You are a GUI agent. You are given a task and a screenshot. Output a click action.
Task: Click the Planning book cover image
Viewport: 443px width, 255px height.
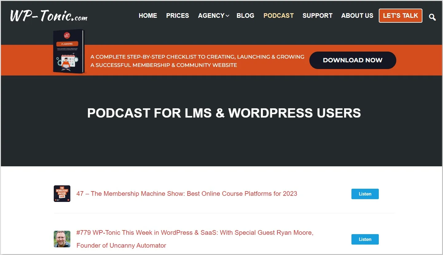(x=69, y=51)
